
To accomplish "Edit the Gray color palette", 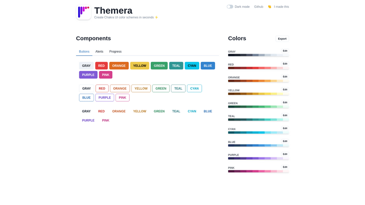I will (x=285, y=51).
